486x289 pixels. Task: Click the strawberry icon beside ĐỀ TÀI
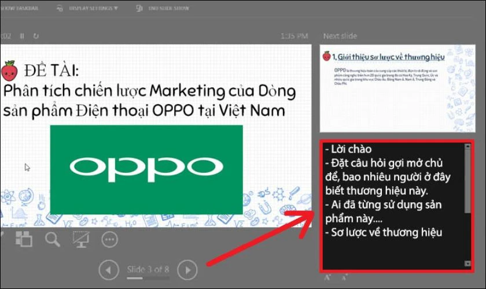(x=9, y=71)
